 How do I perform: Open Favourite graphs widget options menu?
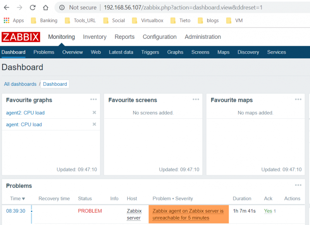[x=93, y=100]
